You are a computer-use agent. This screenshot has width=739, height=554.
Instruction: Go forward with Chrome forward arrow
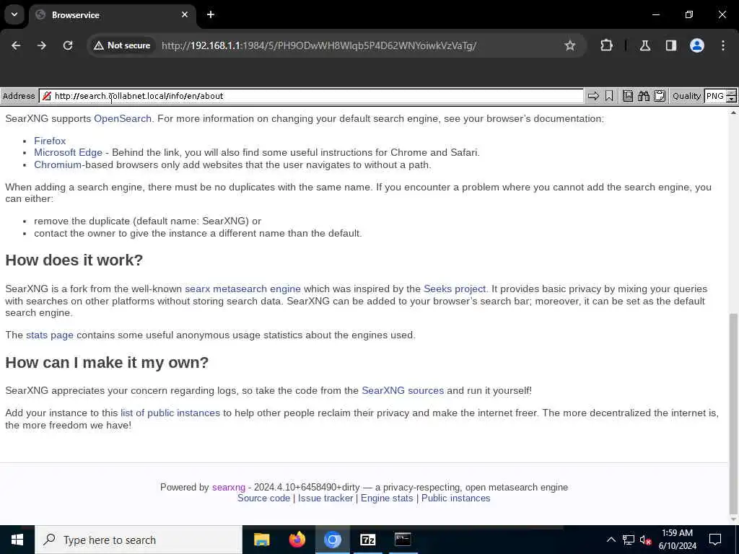pyautogui.click(x=42, y=45)
